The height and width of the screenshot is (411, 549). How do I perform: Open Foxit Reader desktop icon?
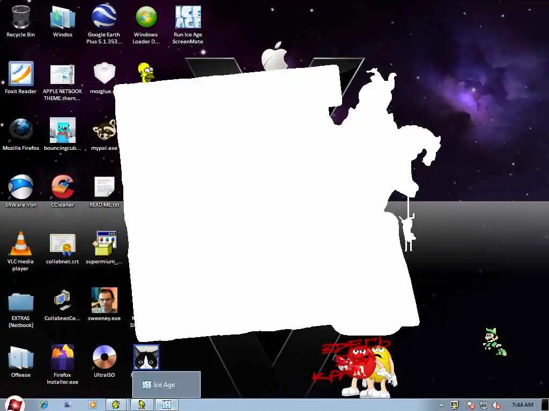coord(21,78)
